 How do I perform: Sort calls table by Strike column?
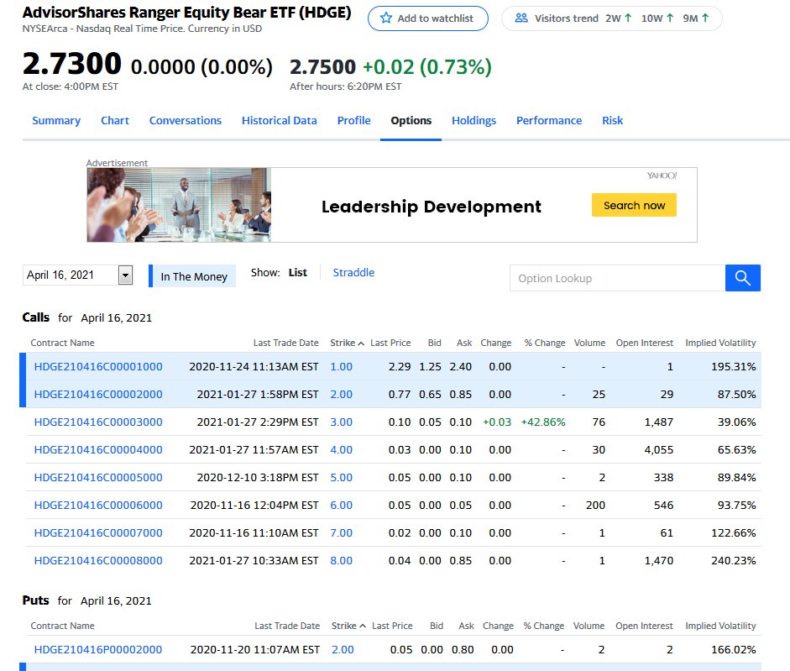[347, 343]
